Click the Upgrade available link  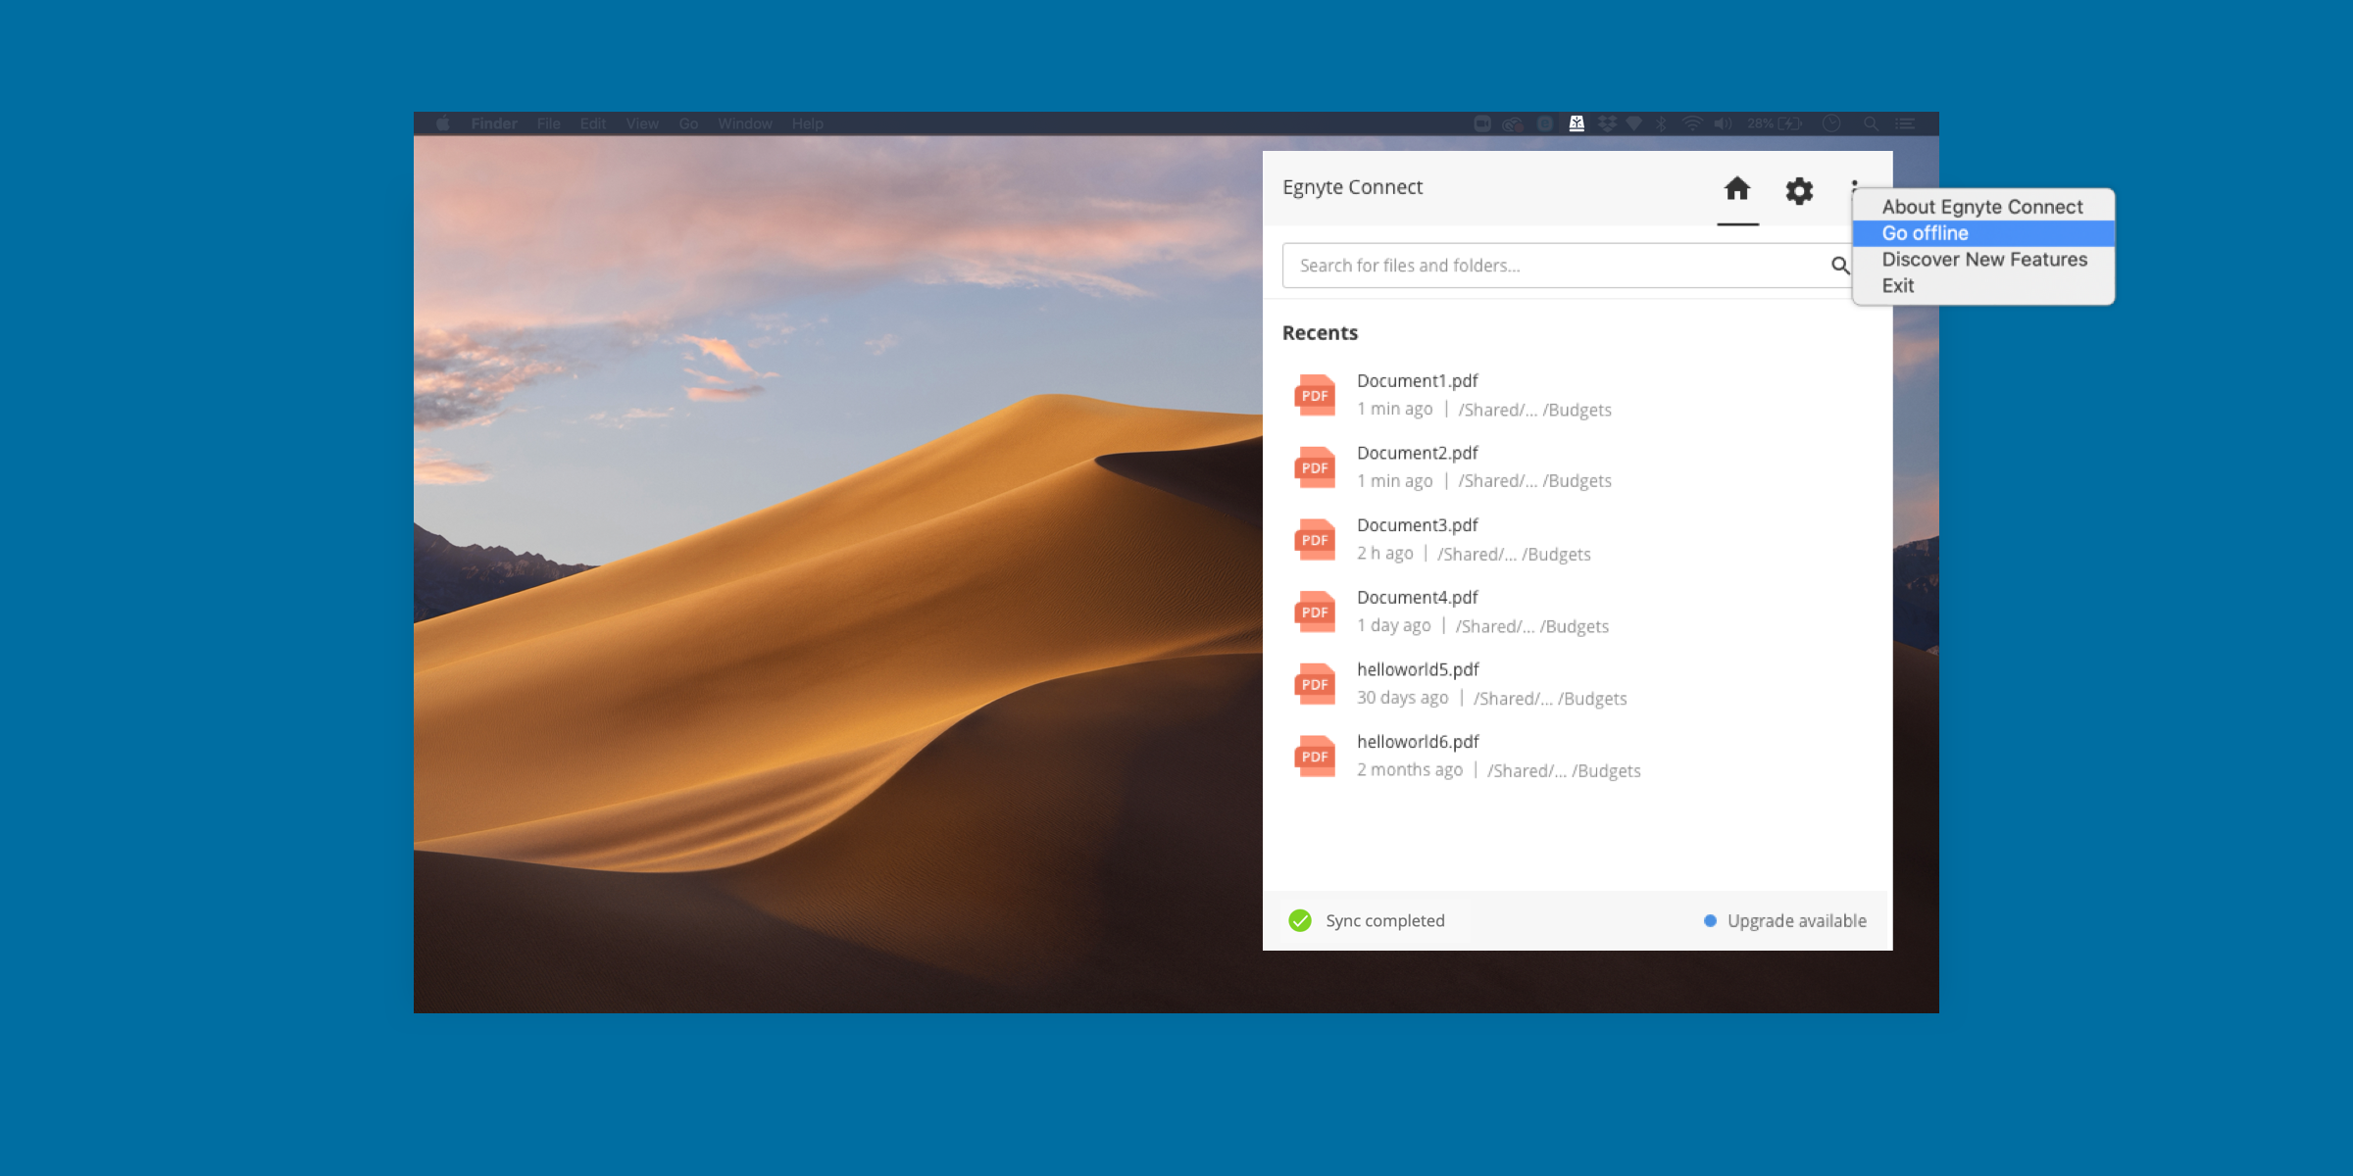tap(1796, 921)
